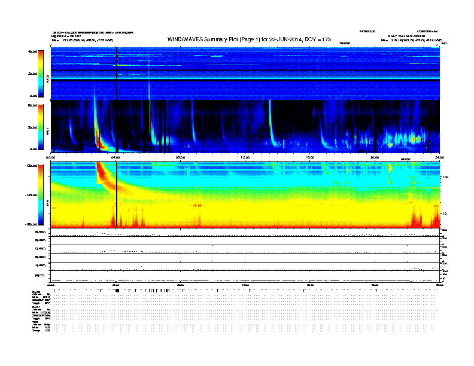Screen dimensions: 474x366
Task: Click the 20:00 label under RAD1 spectrogram
Action: pyautogui.click(x=375, y=157)
